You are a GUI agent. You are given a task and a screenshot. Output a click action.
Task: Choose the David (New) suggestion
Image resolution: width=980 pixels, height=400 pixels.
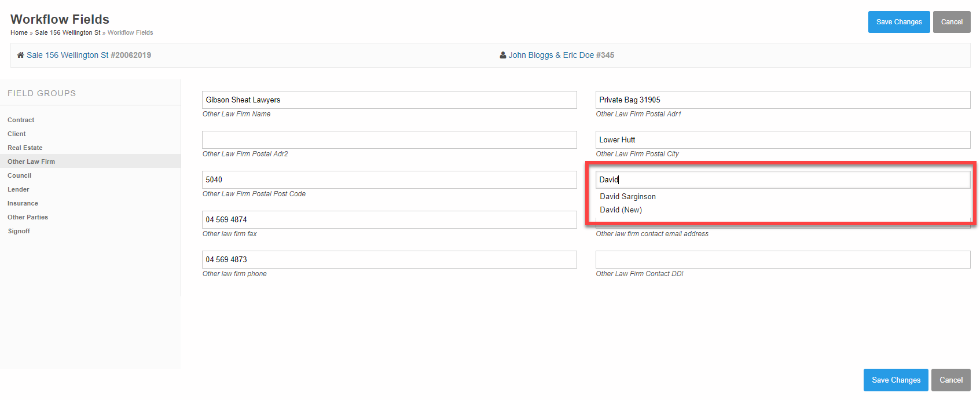pyautogui.click(x=621, y=210)
